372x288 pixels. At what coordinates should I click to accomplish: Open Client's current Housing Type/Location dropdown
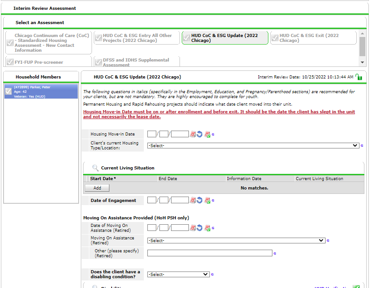[x=253, y=146]
